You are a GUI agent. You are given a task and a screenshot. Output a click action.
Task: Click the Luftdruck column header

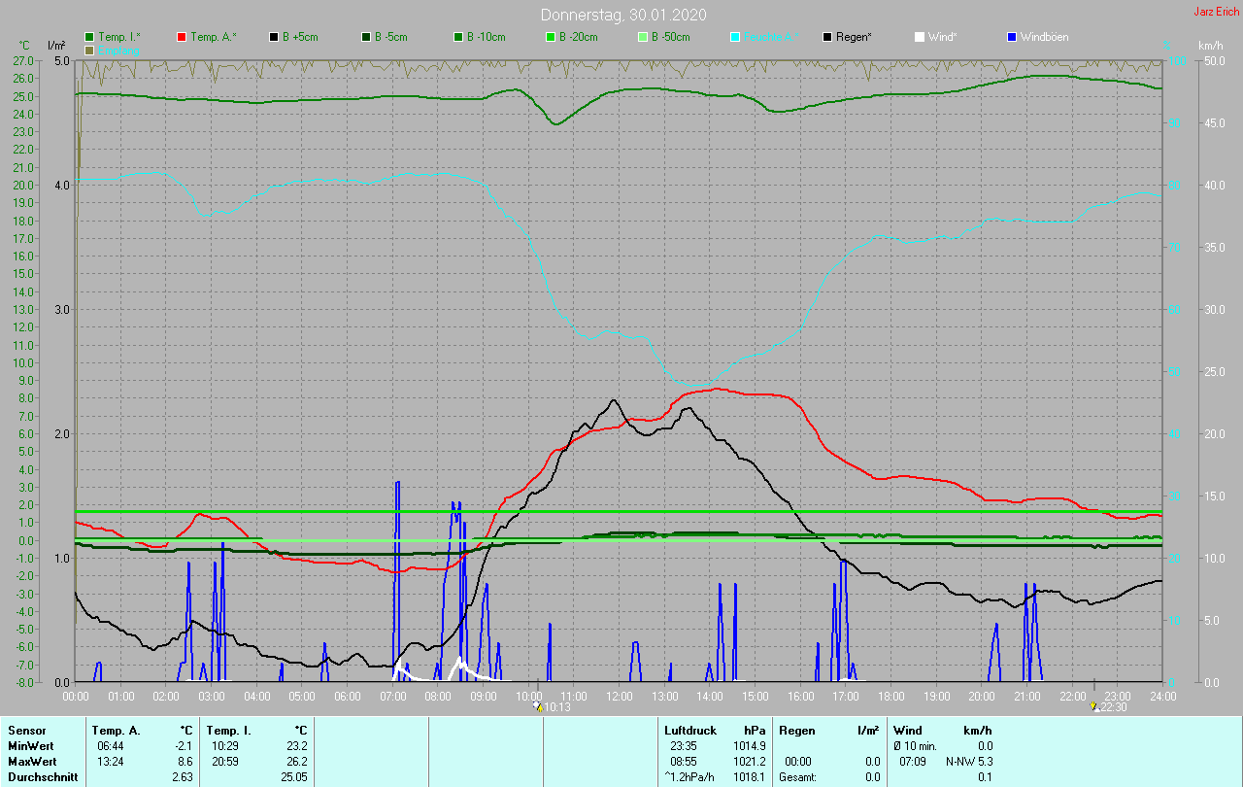coord(690,730)
